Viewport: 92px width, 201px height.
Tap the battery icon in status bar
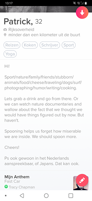[x=86, y=3]
